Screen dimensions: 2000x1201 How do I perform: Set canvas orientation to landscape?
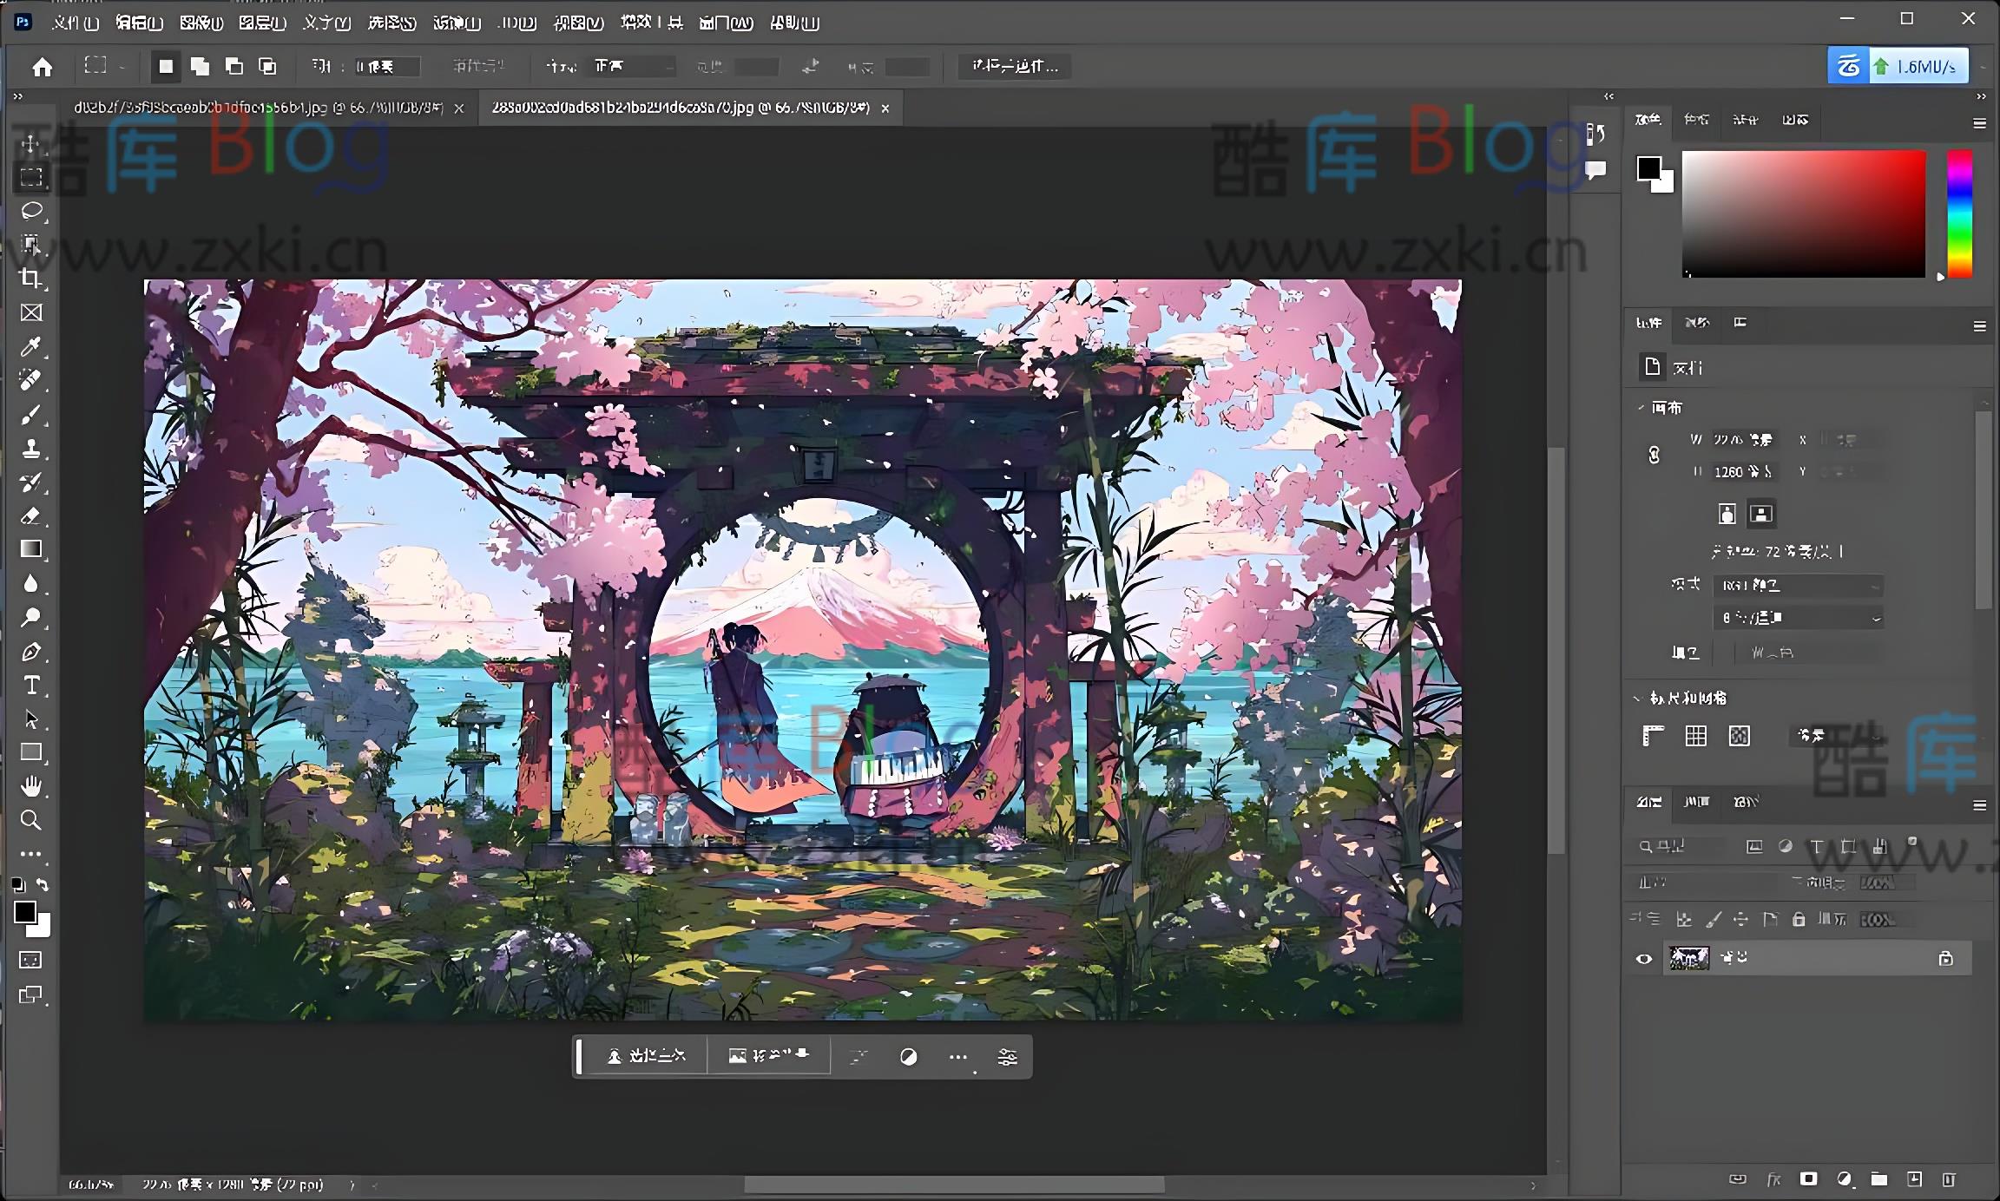(x=1761, y=514)
